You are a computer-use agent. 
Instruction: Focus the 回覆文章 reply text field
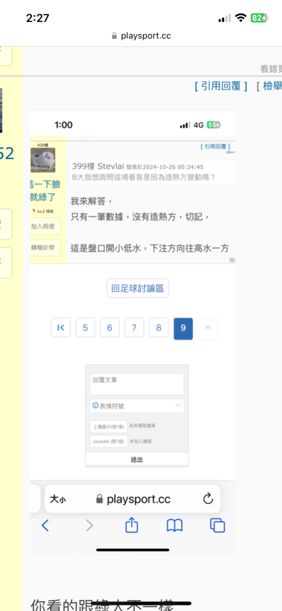point(137,384)
